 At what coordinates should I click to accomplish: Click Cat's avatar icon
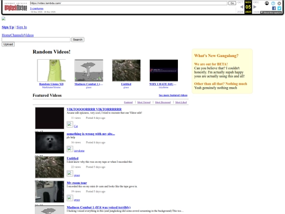(70, 125)
